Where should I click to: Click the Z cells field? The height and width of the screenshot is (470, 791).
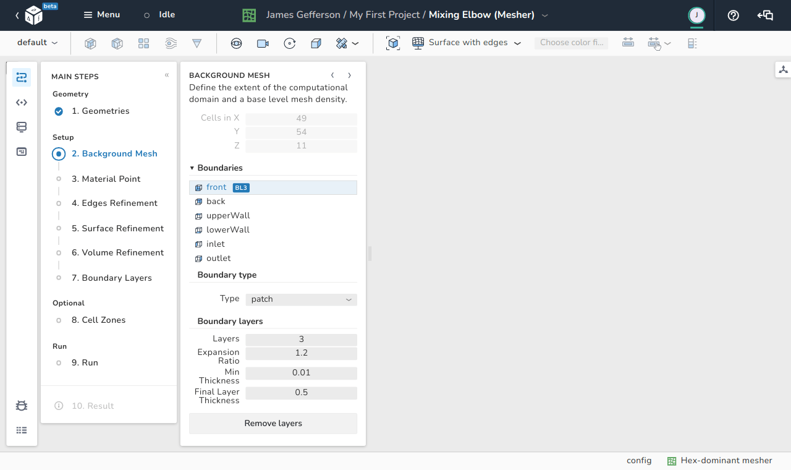[x=301, y=146]
